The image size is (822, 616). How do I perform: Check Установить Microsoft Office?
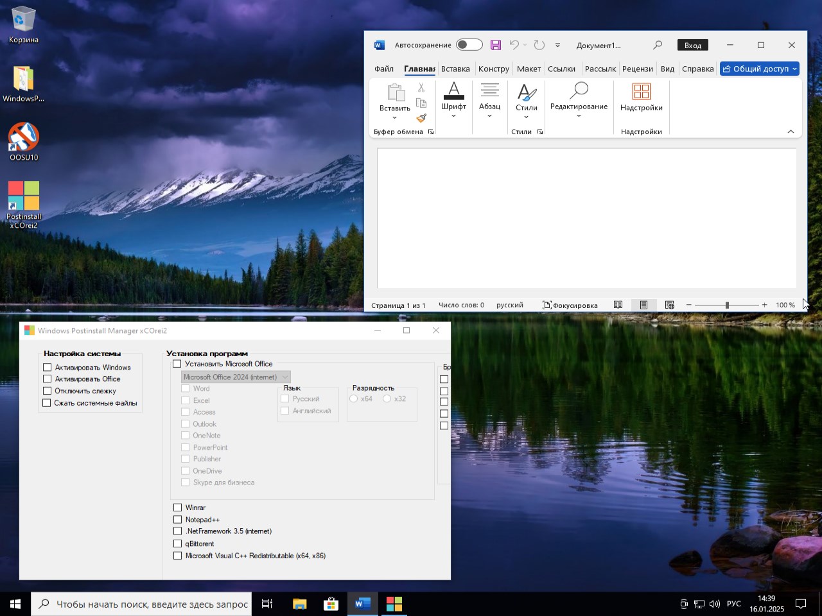[x=177, y=364]
